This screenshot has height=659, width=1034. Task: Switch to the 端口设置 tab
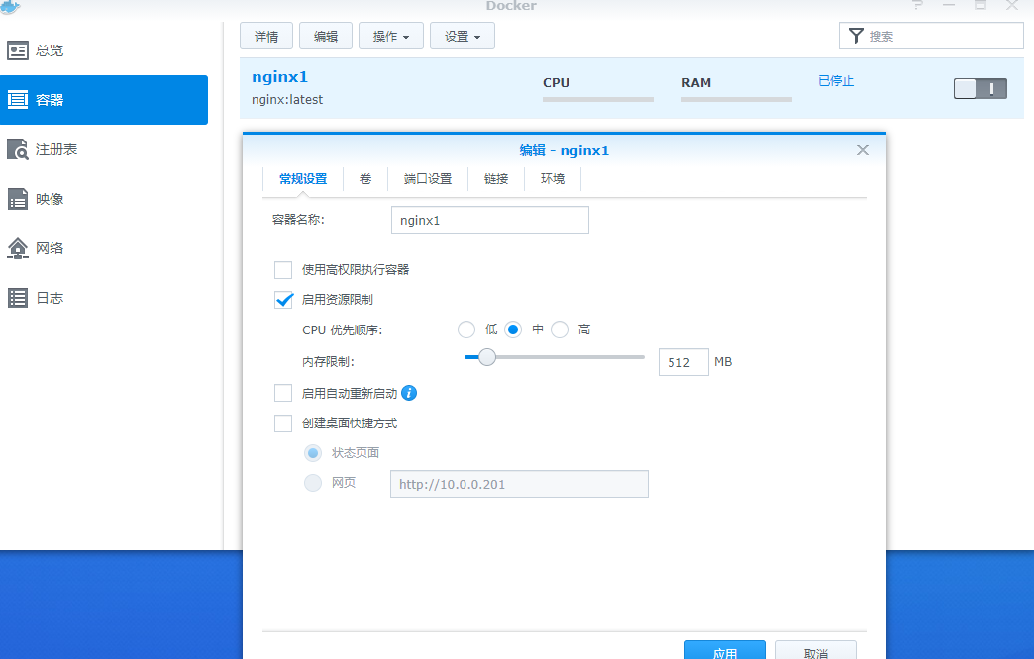coord(427,178)
